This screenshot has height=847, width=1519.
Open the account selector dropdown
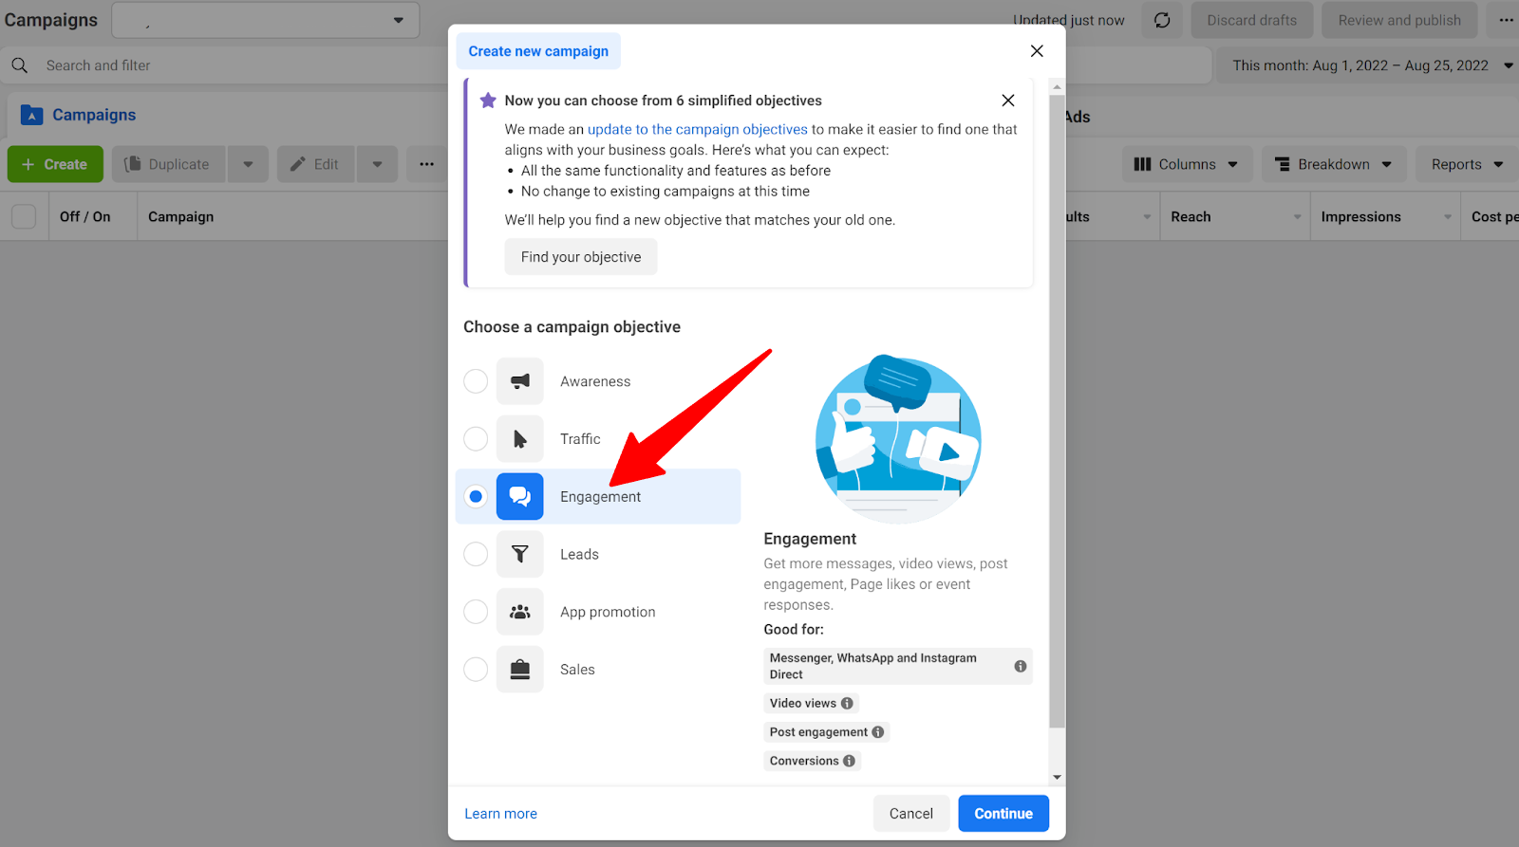click(266, 20)
